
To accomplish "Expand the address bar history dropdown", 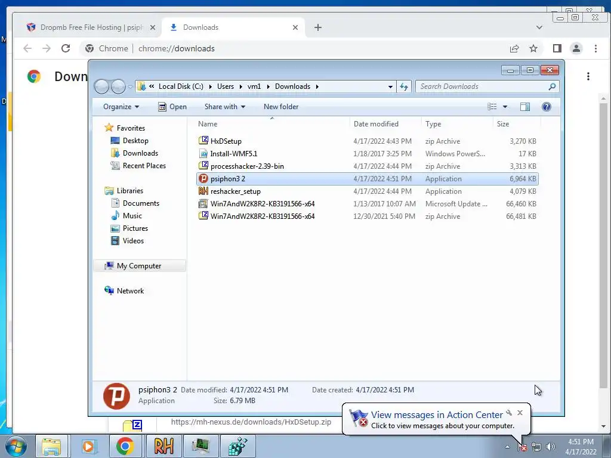I will click(x=390, y=86).
